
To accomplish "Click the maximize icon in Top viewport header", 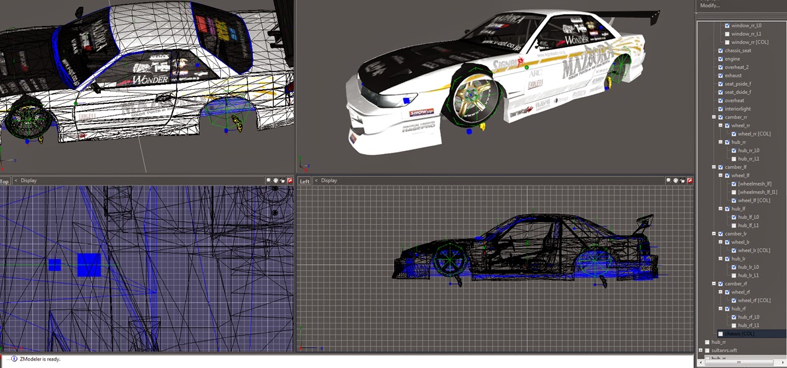I will 282,181.
